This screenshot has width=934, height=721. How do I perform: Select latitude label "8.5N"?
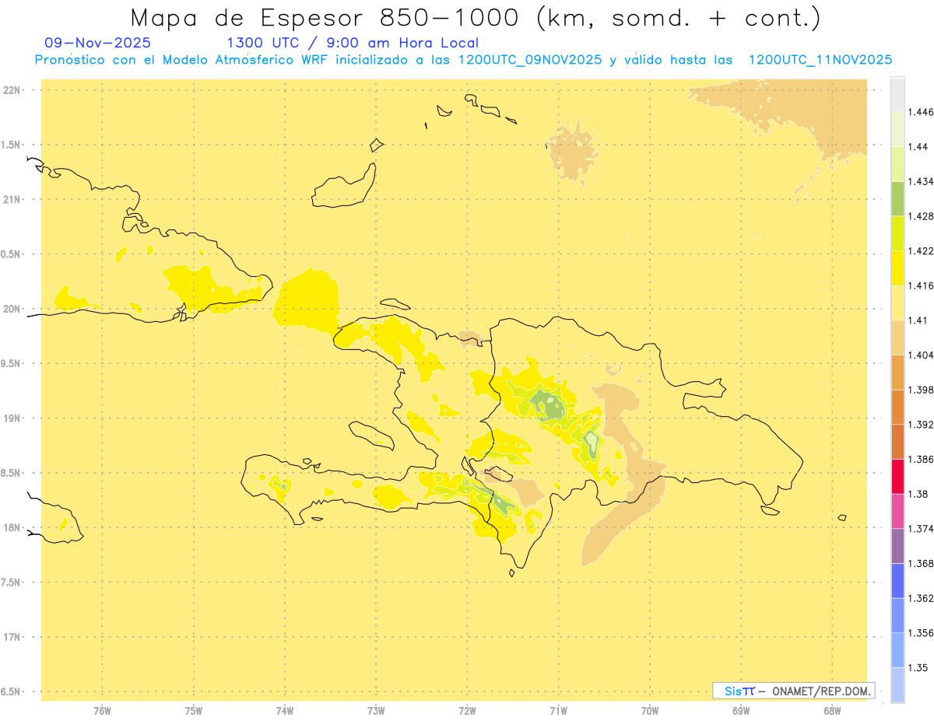(12, 473)
